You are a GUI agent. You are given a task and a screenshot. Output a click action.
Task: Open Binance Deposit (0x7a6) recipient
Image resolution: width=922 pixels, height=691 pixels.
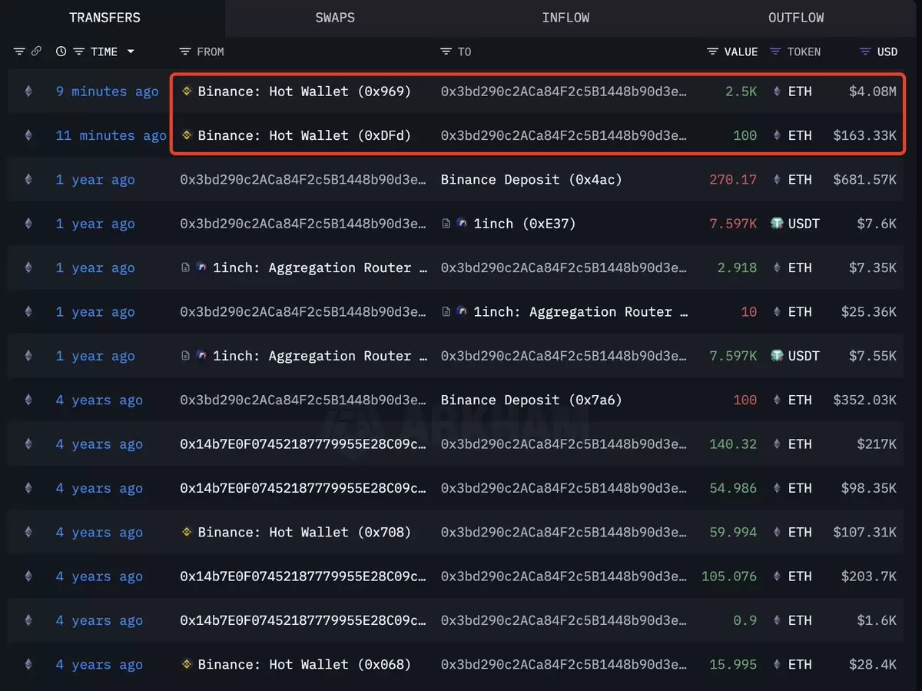point(532,400)
